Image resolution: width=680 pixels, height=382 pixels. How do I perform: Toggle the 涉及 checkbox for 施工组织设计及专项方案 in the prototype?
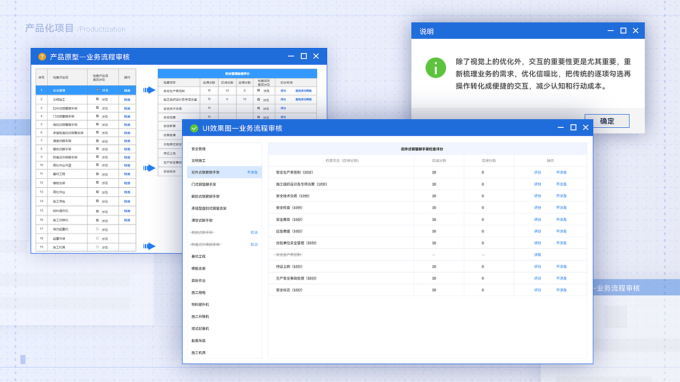[259, 99]
